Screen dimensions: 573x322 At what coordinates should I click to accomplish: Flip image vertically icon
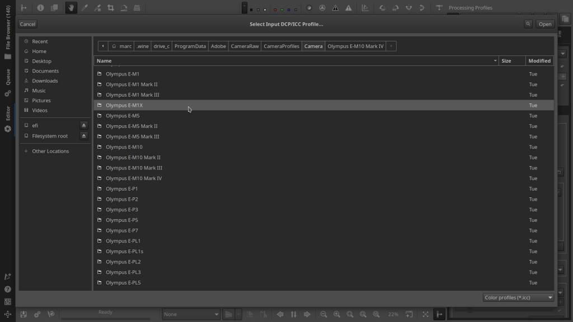(422, 8)
